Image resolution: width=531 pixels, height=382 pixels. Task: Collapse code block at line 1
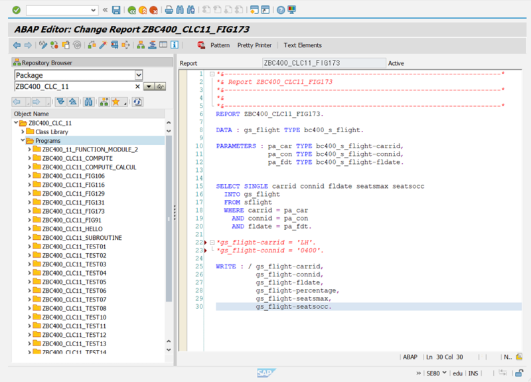[x=212, y=74]
